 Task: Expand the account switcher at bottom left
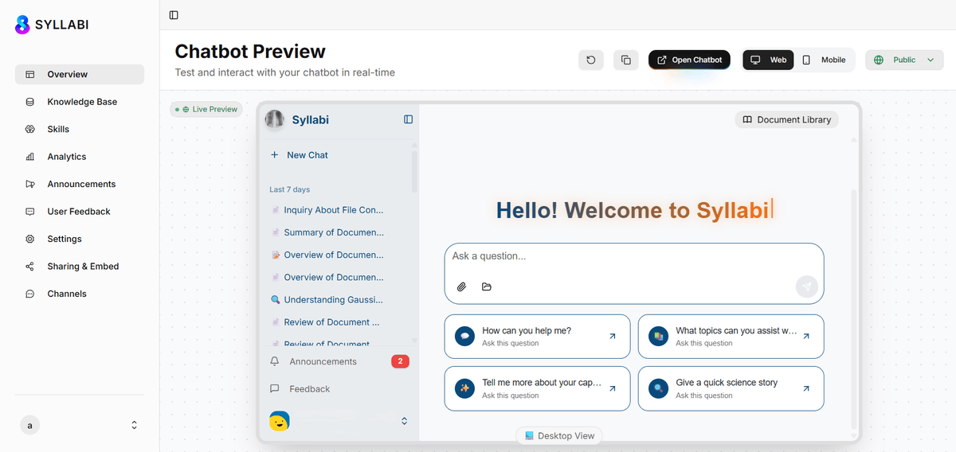pyautogui.click(x=134, y=425)
